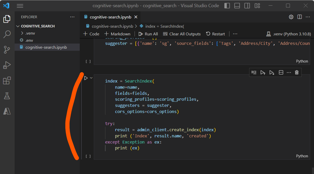Open notebook toolbar overflow ellipsis
Image resolution: width=314 pixels, height=174 pixels.
point(235,34)
